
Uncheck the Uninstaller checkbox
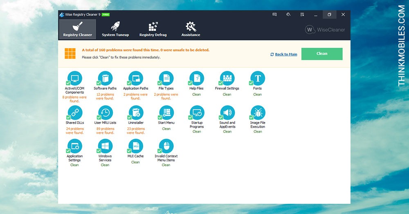[x=129, y=117]
